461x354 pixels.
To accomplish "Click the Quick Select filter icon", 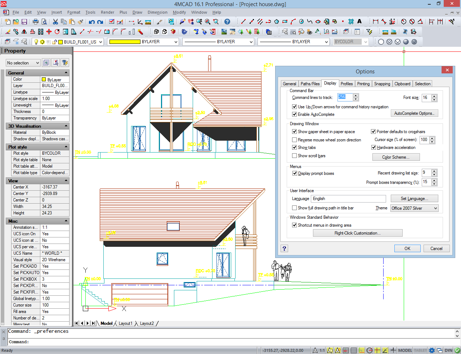I will coord(369,31).
